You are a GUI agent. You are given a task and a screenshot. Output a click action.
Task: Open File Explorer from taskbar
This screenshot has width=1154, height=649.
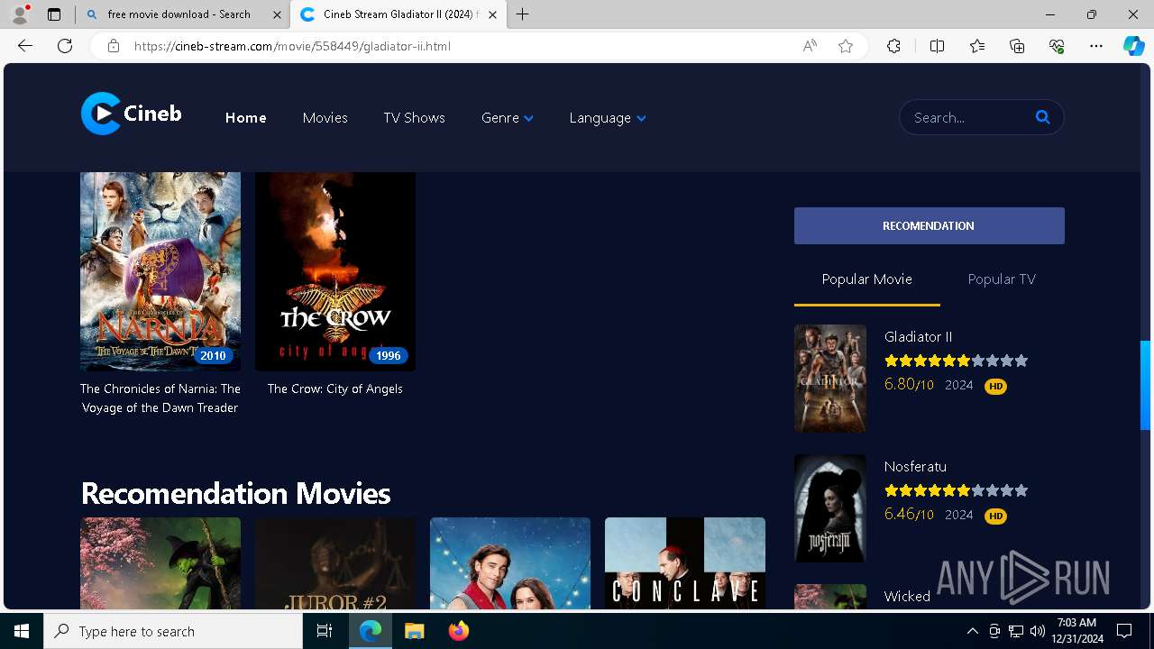tap(414, 631)
